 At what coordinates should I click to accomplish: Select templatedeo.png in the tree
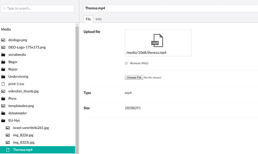[21, 106]
